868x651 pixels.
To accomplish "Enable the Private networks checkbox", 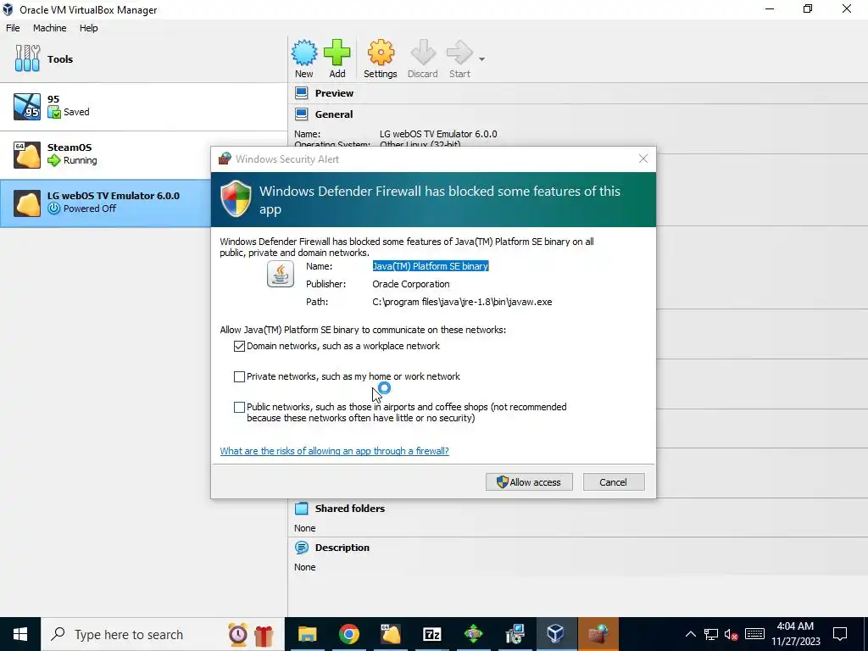I will (239, 376).
